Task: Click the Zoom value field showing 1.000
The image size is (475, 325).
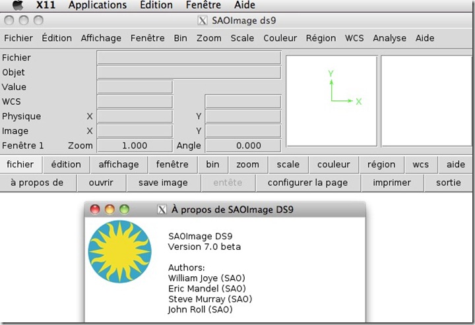Action: click(x=135, y=146)
